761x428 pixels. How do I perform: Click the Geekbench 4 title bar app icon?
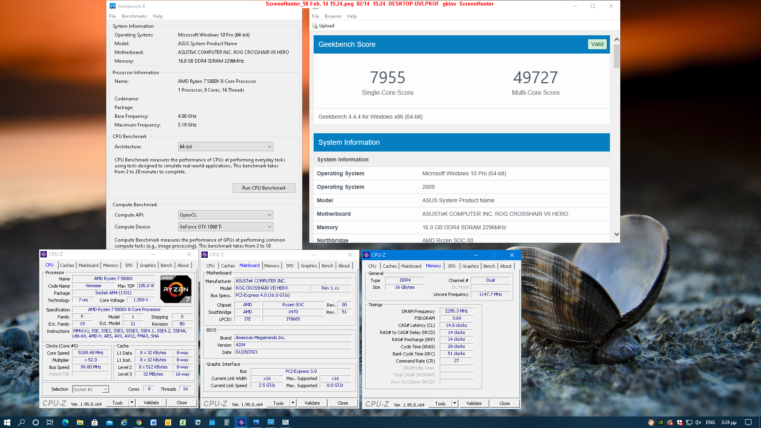point(113,6)
